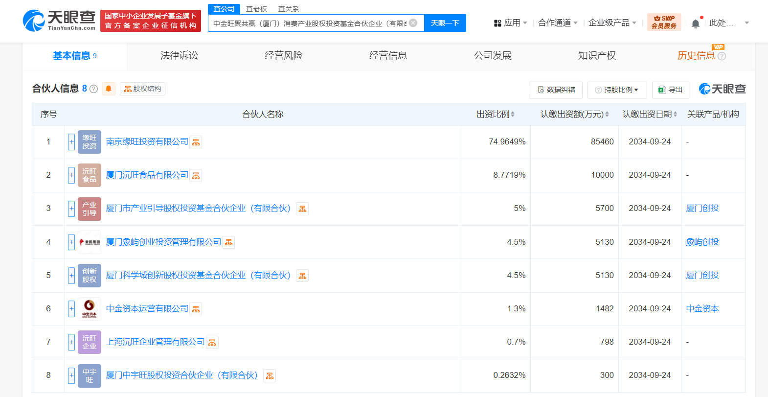Sort by 认缴出资日期 column
768x397 pixels.
(x=649, y=115)
